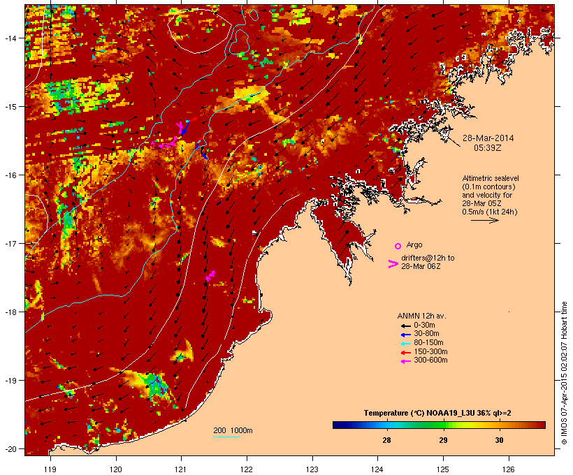Click the 29 label on temperature scale

click(443, 440)
